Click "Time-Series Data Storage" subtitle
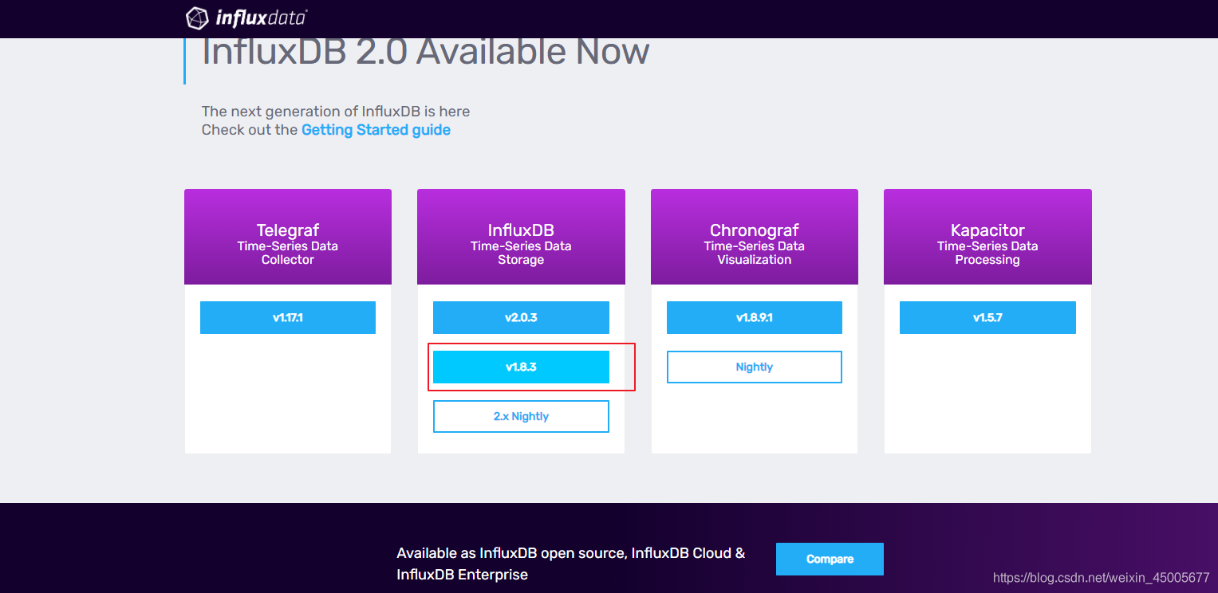Screen dimensions: 1218x593 [521, 253]
